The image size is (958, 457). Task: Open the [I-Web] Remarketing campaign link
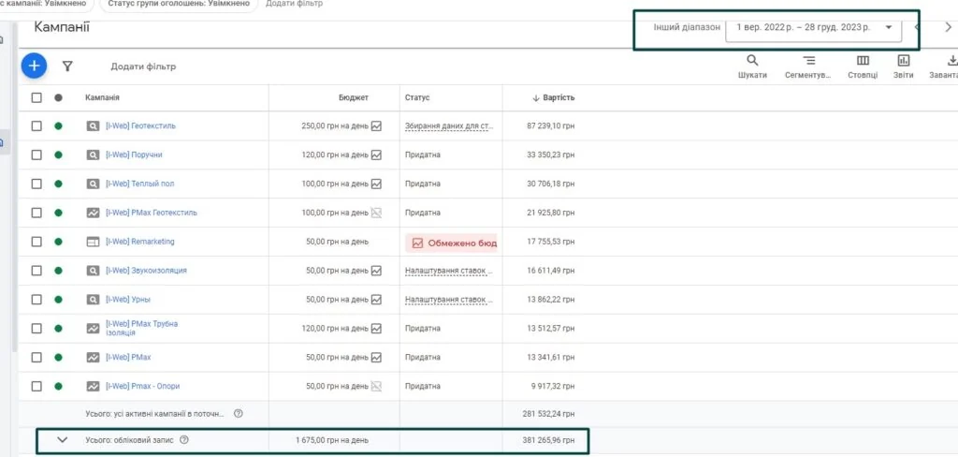[140, 242]
